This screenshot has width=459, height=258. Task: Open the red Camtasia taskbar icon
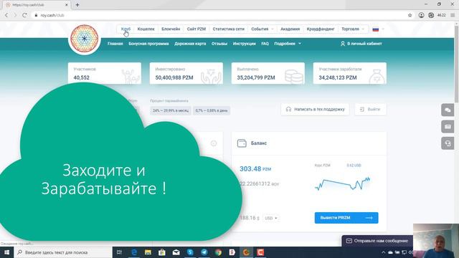260,252
